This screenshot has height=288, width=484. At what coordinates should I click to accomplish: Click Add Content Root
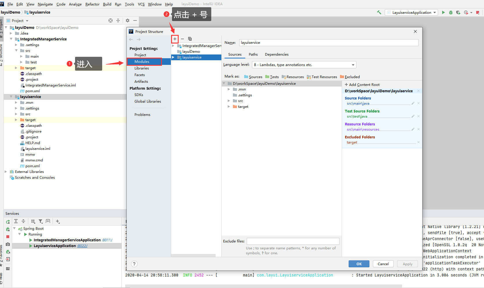pyautogui.click(x=362, y=84)
